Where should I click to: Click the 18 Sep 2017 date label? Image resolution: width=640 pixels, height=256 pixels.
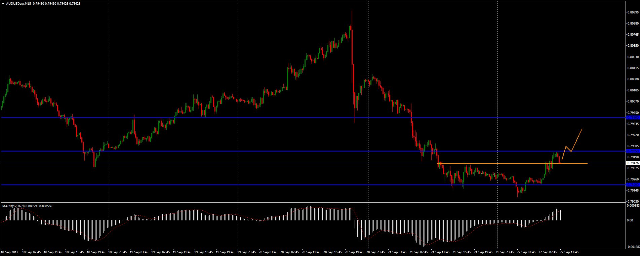(10, 252)
